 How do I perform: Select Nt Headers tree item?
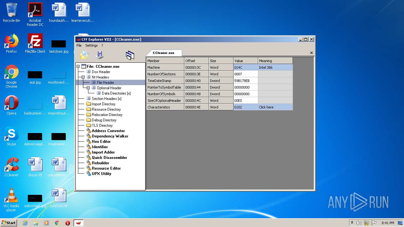(100, 77)
